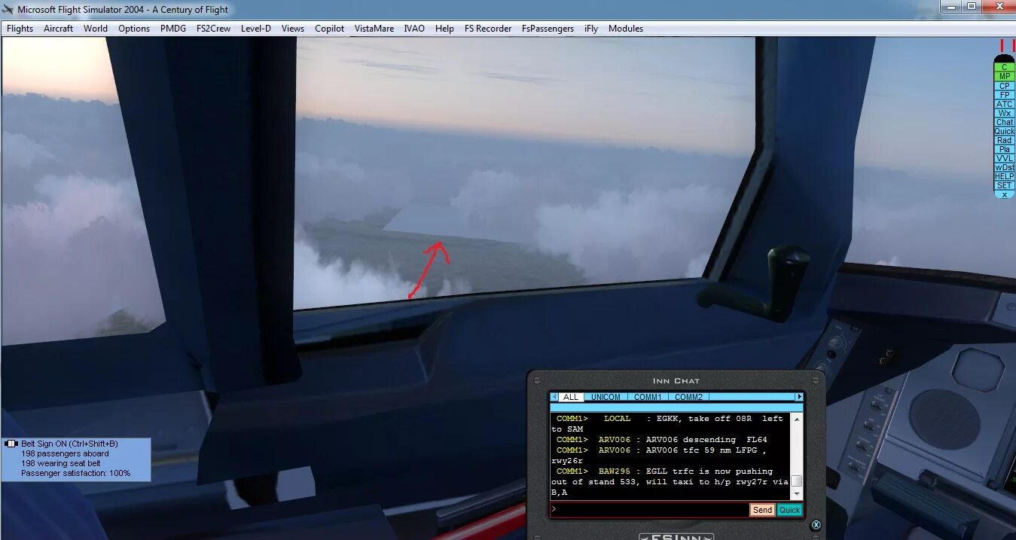Click the FSInn logo below chat window
Screen dimensions: 1016x540
(x=676, y=536)
